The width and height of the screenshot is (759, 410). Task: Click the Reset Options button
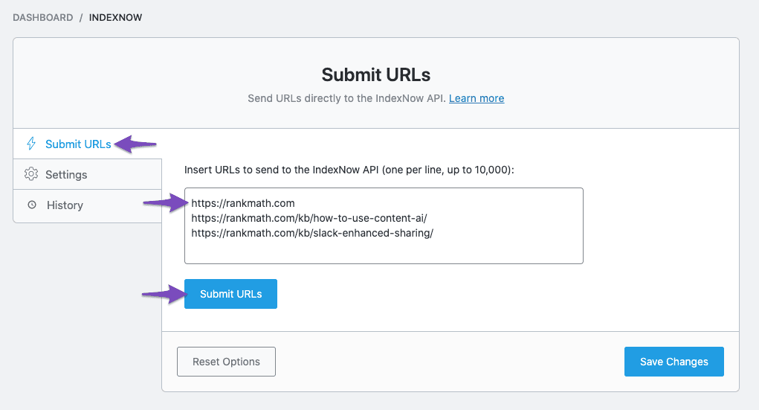point(226,362)
